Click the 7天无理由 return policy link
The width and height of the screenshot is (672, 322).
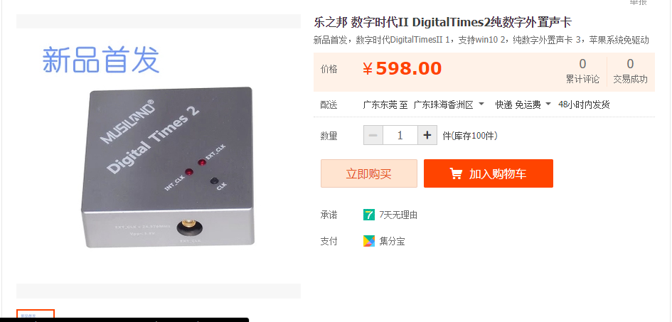tap(398, 215)
